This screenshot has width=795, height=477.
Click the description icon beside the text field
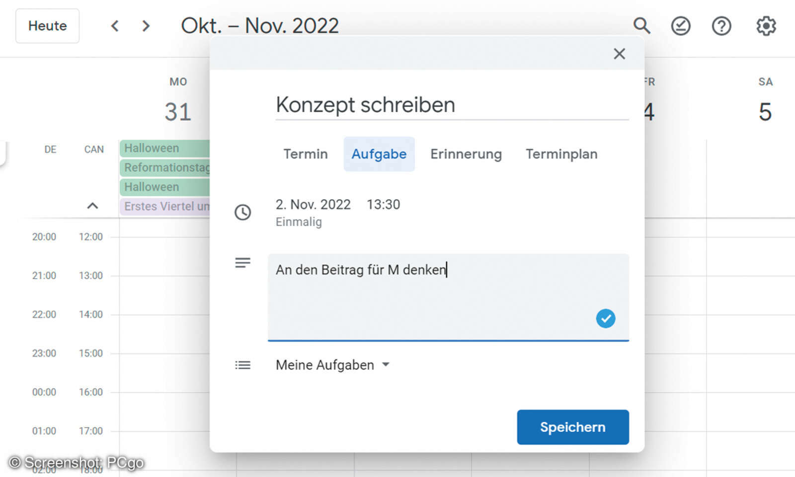pyautogui.click(x=243, y=262)
